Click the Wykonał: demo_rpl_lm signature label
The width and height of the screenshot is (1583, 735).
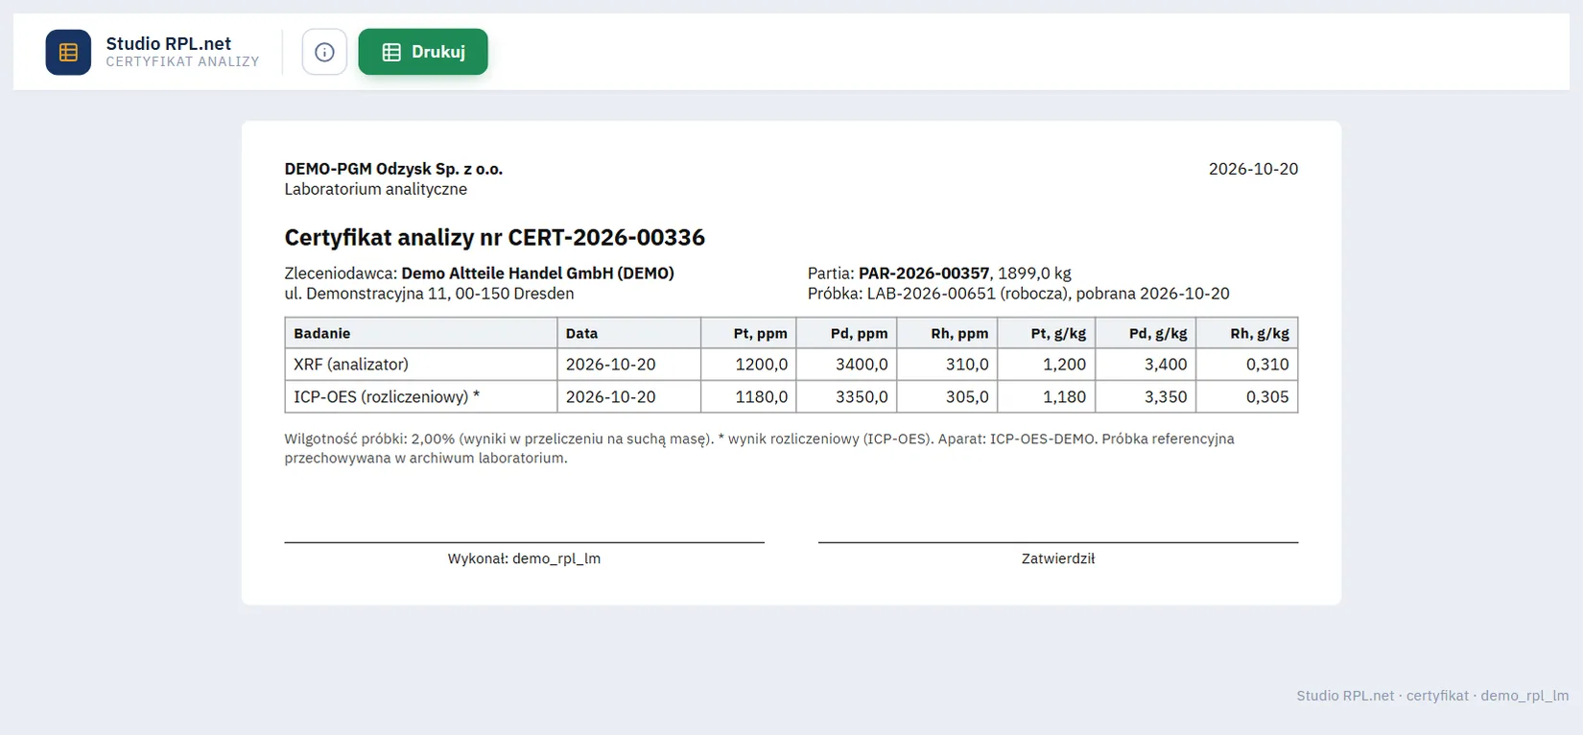click(x=524, y=558)
